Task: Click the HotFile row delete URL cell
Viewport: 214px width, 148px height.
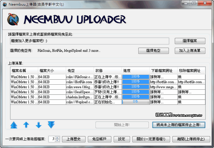Action: [191, 82]
